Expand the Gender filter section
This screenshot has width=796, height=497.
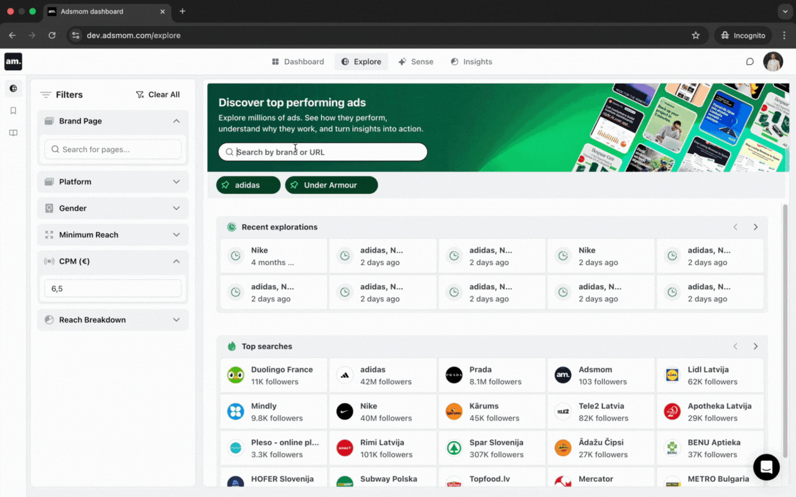[x=113, y=208]
